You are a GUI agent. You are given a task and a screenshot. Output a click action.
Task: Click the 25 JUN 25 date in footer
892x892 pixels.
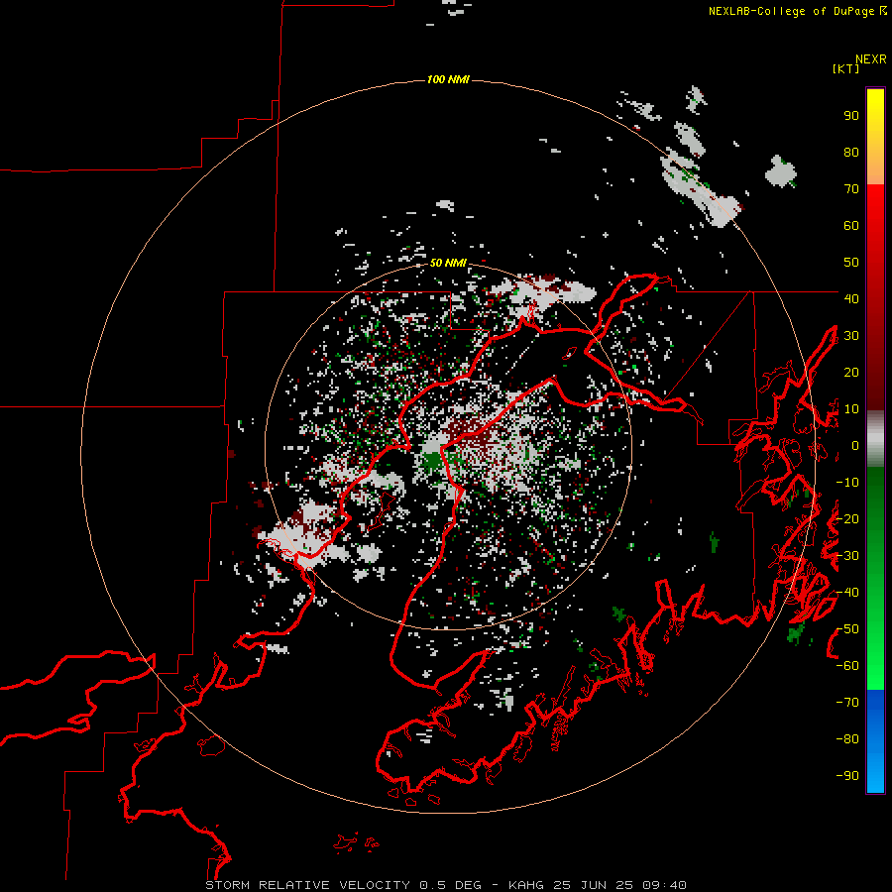point(594,885)
